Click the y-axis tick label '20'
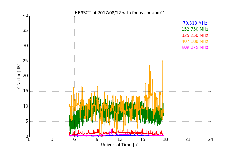 coord(25,76)
